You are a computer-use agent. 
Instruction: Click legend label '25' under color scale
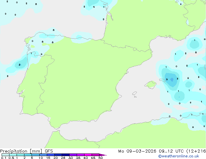coord(63,158)
